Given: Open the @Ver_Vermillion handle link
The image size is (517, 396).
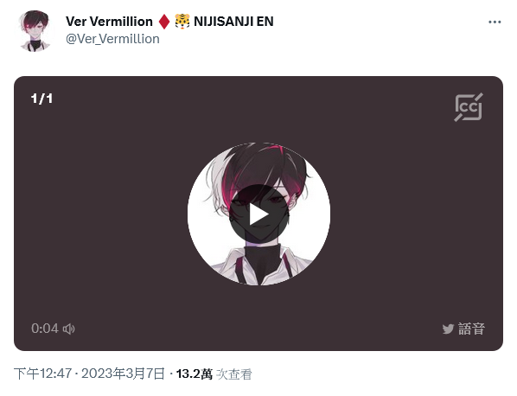Looking at the screenshot, I should [112, 39].
